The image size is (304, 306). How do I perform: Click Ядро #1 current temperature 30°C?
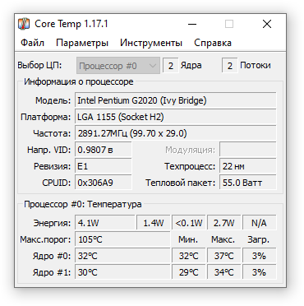(x=122, y=272)
